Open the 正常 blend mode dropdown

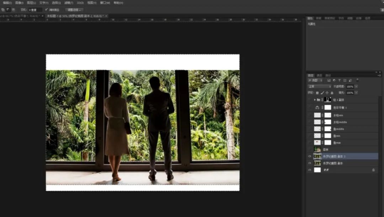[319, 86]
